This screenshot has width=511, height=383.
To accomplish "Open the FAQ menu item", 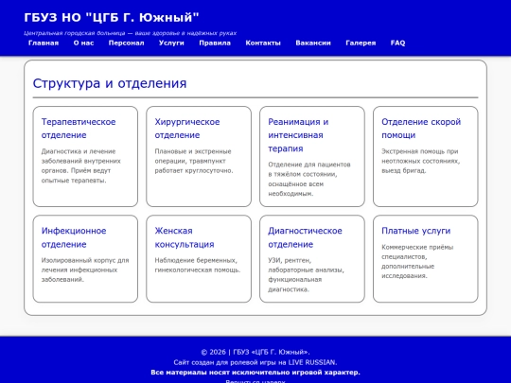I will [x=397, y=43].
